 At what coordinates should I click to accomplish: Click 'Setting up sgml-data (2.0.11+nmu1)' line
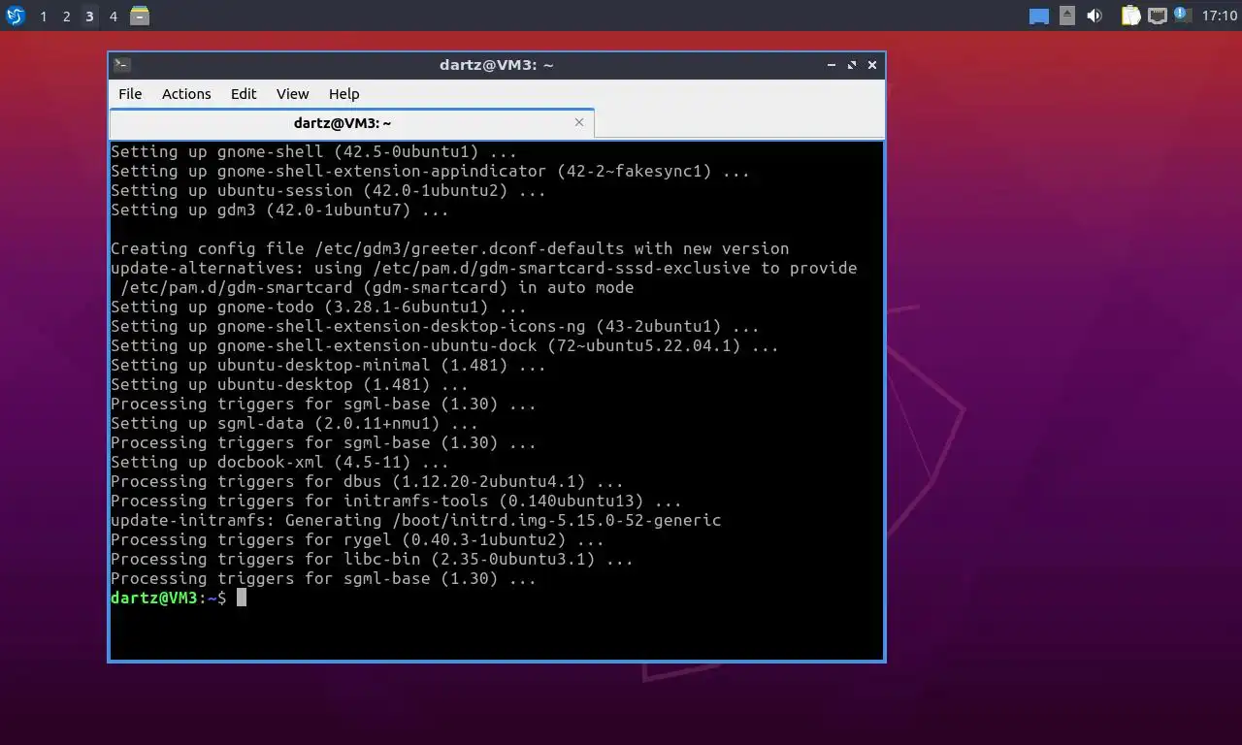[x=295, y=424]
